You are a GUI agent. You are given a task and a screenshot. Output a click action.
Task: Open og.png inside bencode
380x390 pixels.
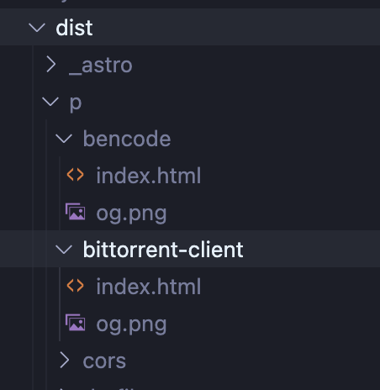(x=131, y=214)
